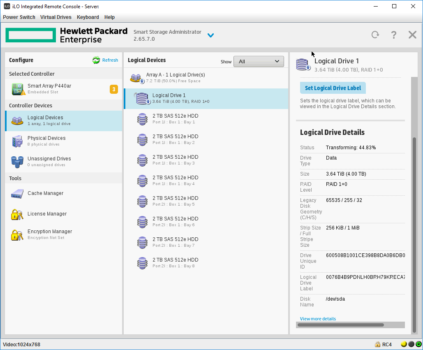Screen dimensions: 423x350
Task: Click the Hewlett Packard Enterprise logo
Action: point(66,35)
